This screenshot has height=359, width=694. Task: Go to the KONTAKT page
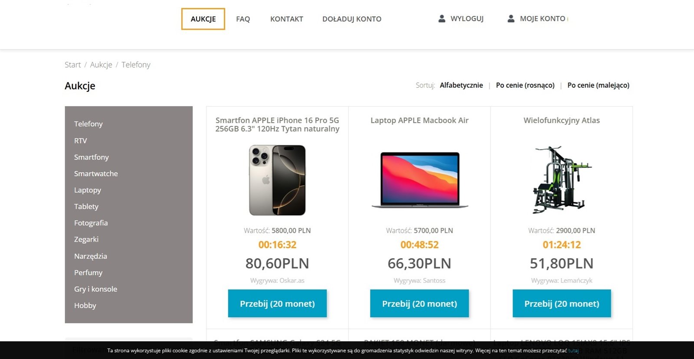tap(286, 19)
